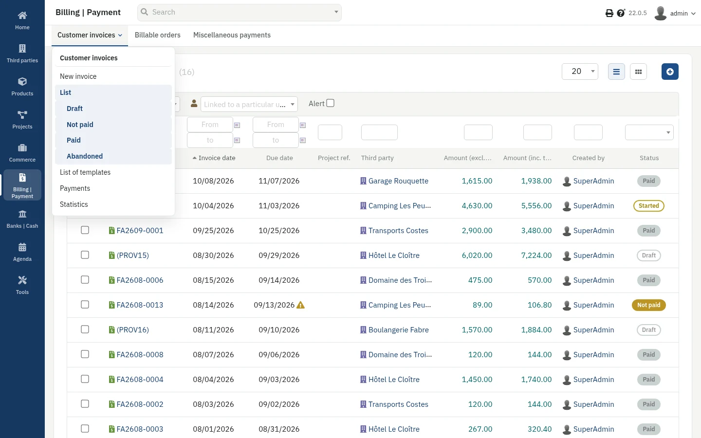This screenshot has width=701, height=438.
Task: Open the Agenda module
Action: tap(22, 252)
